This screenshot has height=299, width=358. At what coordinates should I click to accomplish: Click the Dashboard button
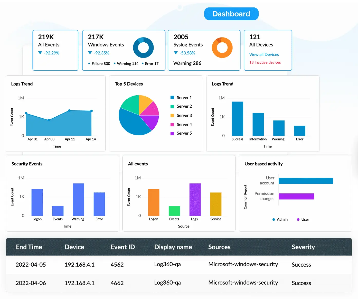click(x=231, y=14)
